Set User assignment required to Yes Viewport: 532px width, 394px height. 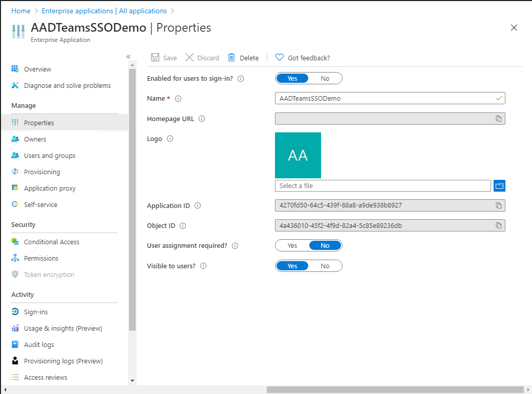click(x=292, y=245)
